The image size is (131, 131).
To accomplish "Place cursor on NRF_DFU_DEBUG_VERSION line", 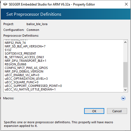I will (24, 71).
